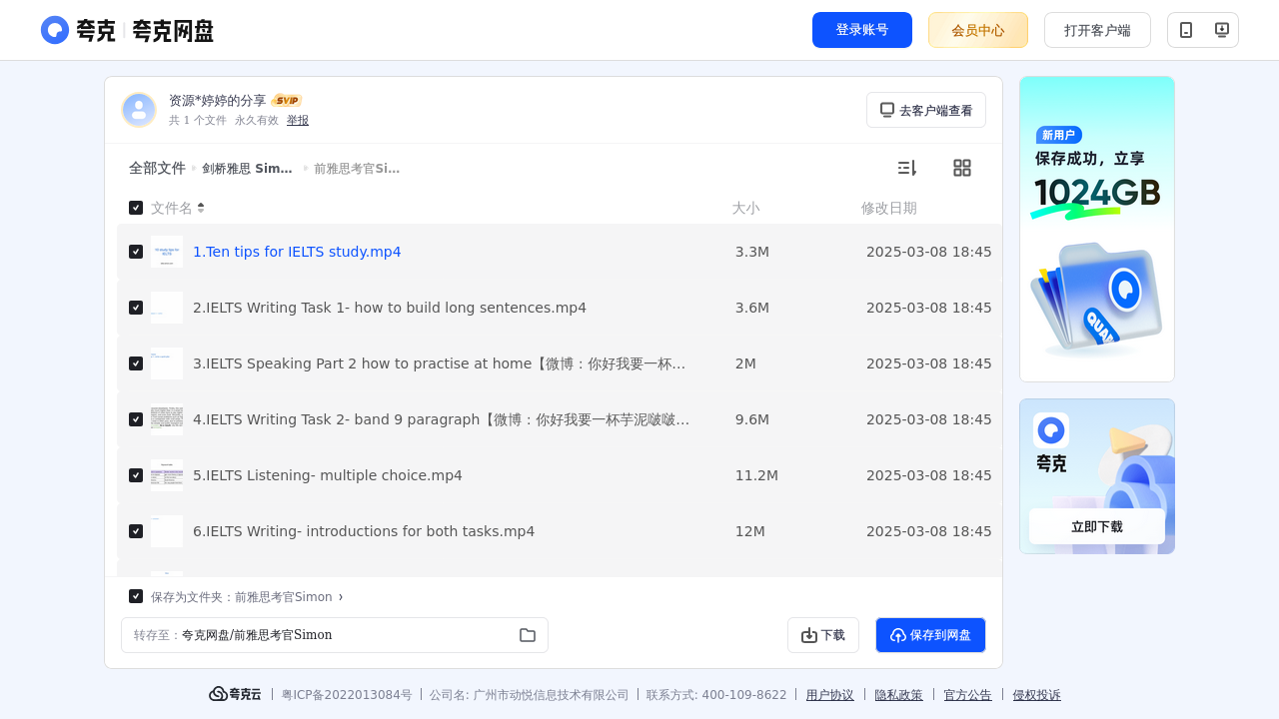Click 粤ICP备2022013084号 footer text
Screen dimensions: 1279x719
[x=347, y=695]
